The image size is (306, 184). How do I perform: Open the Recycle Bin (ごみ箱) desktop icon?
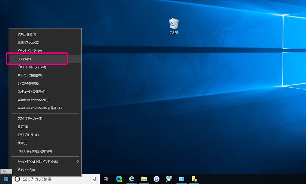(174, 25)
